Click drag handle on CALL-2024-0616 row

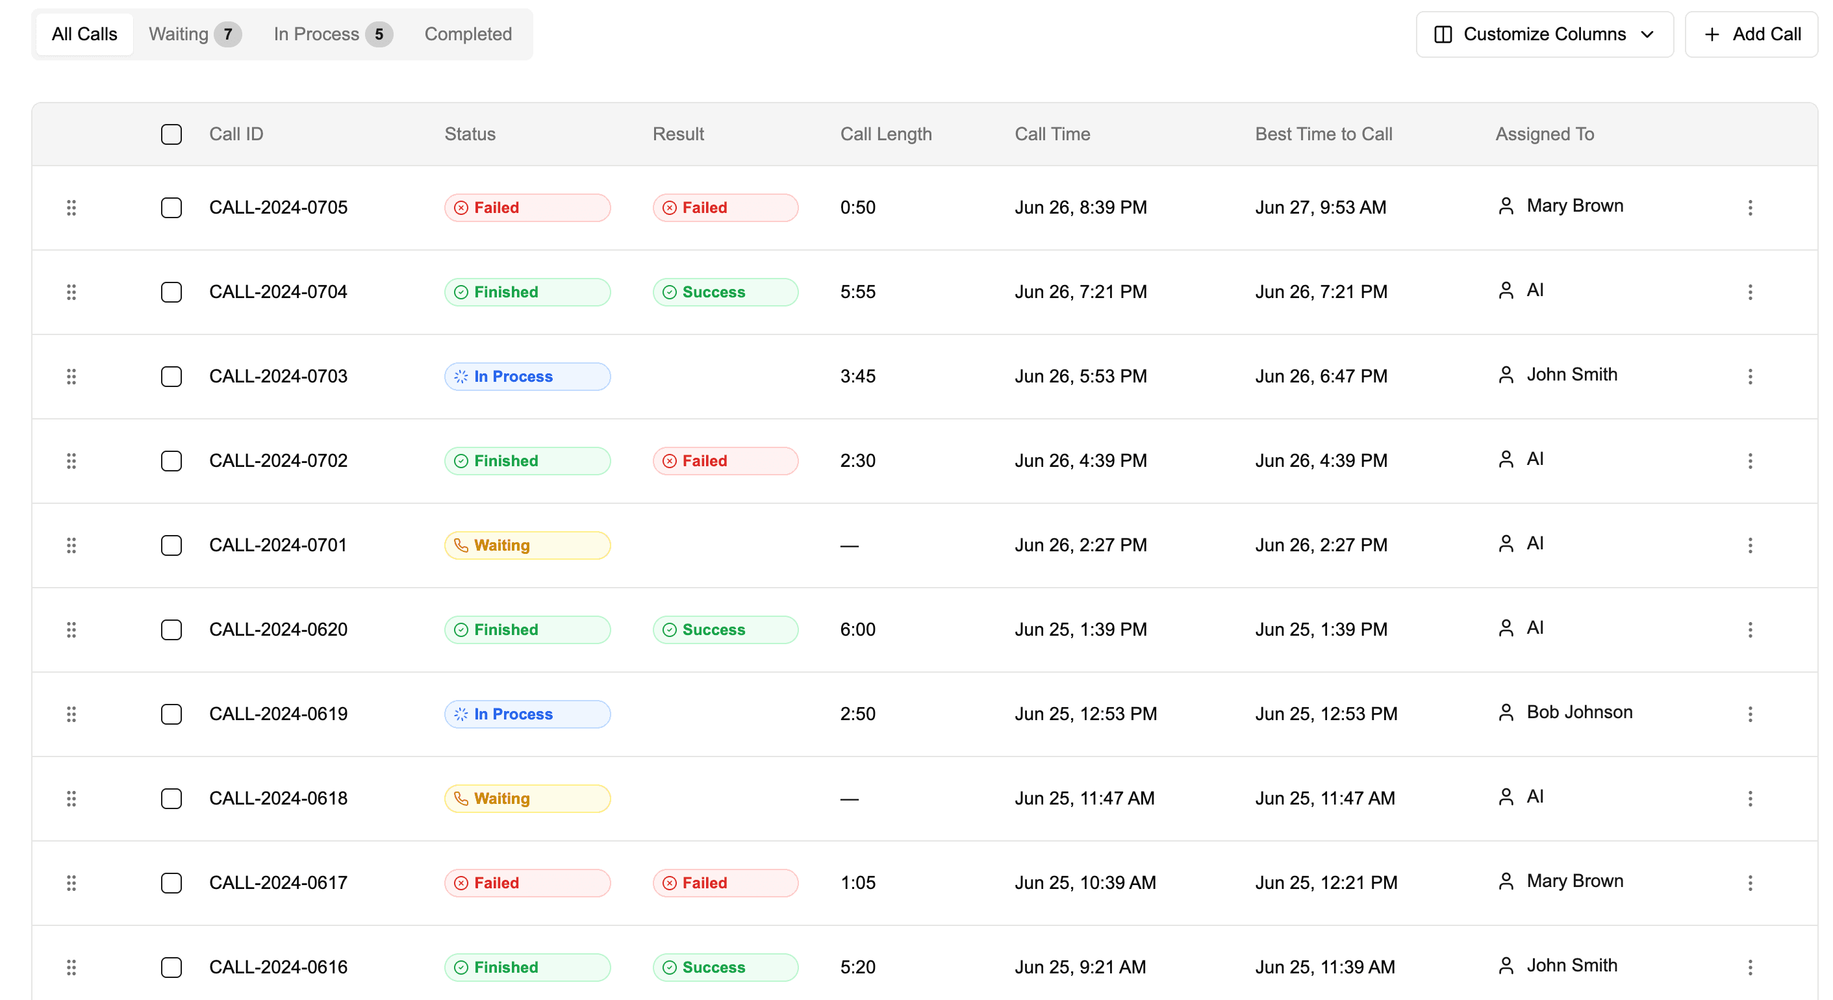coord(71,968)
